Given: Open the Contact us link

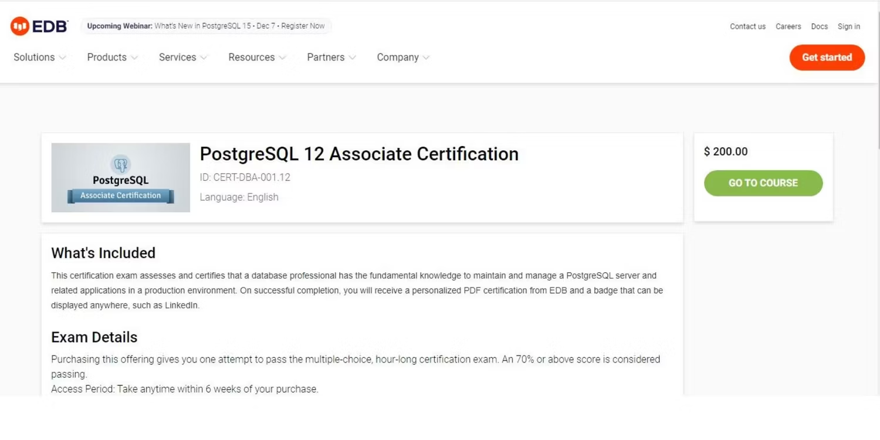Looking at the screenshot, I should (x=747, y=26).
